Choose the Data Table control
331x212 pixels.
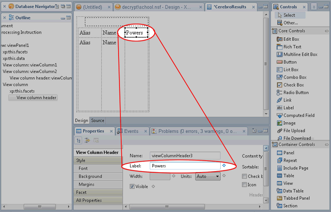coord(290,191)
